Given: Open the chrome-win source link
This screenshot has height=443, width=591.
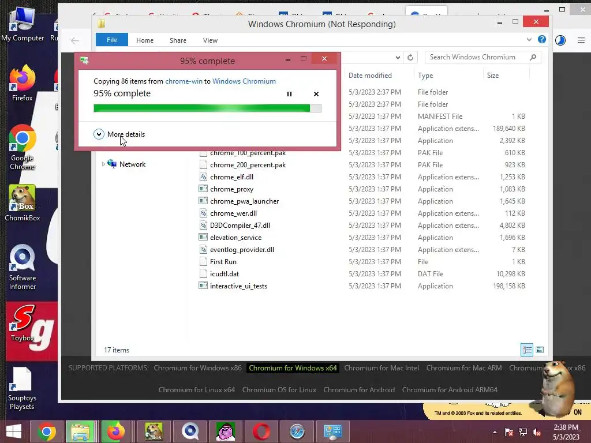Looking at the screenshot, I should (x=184, y=81).
